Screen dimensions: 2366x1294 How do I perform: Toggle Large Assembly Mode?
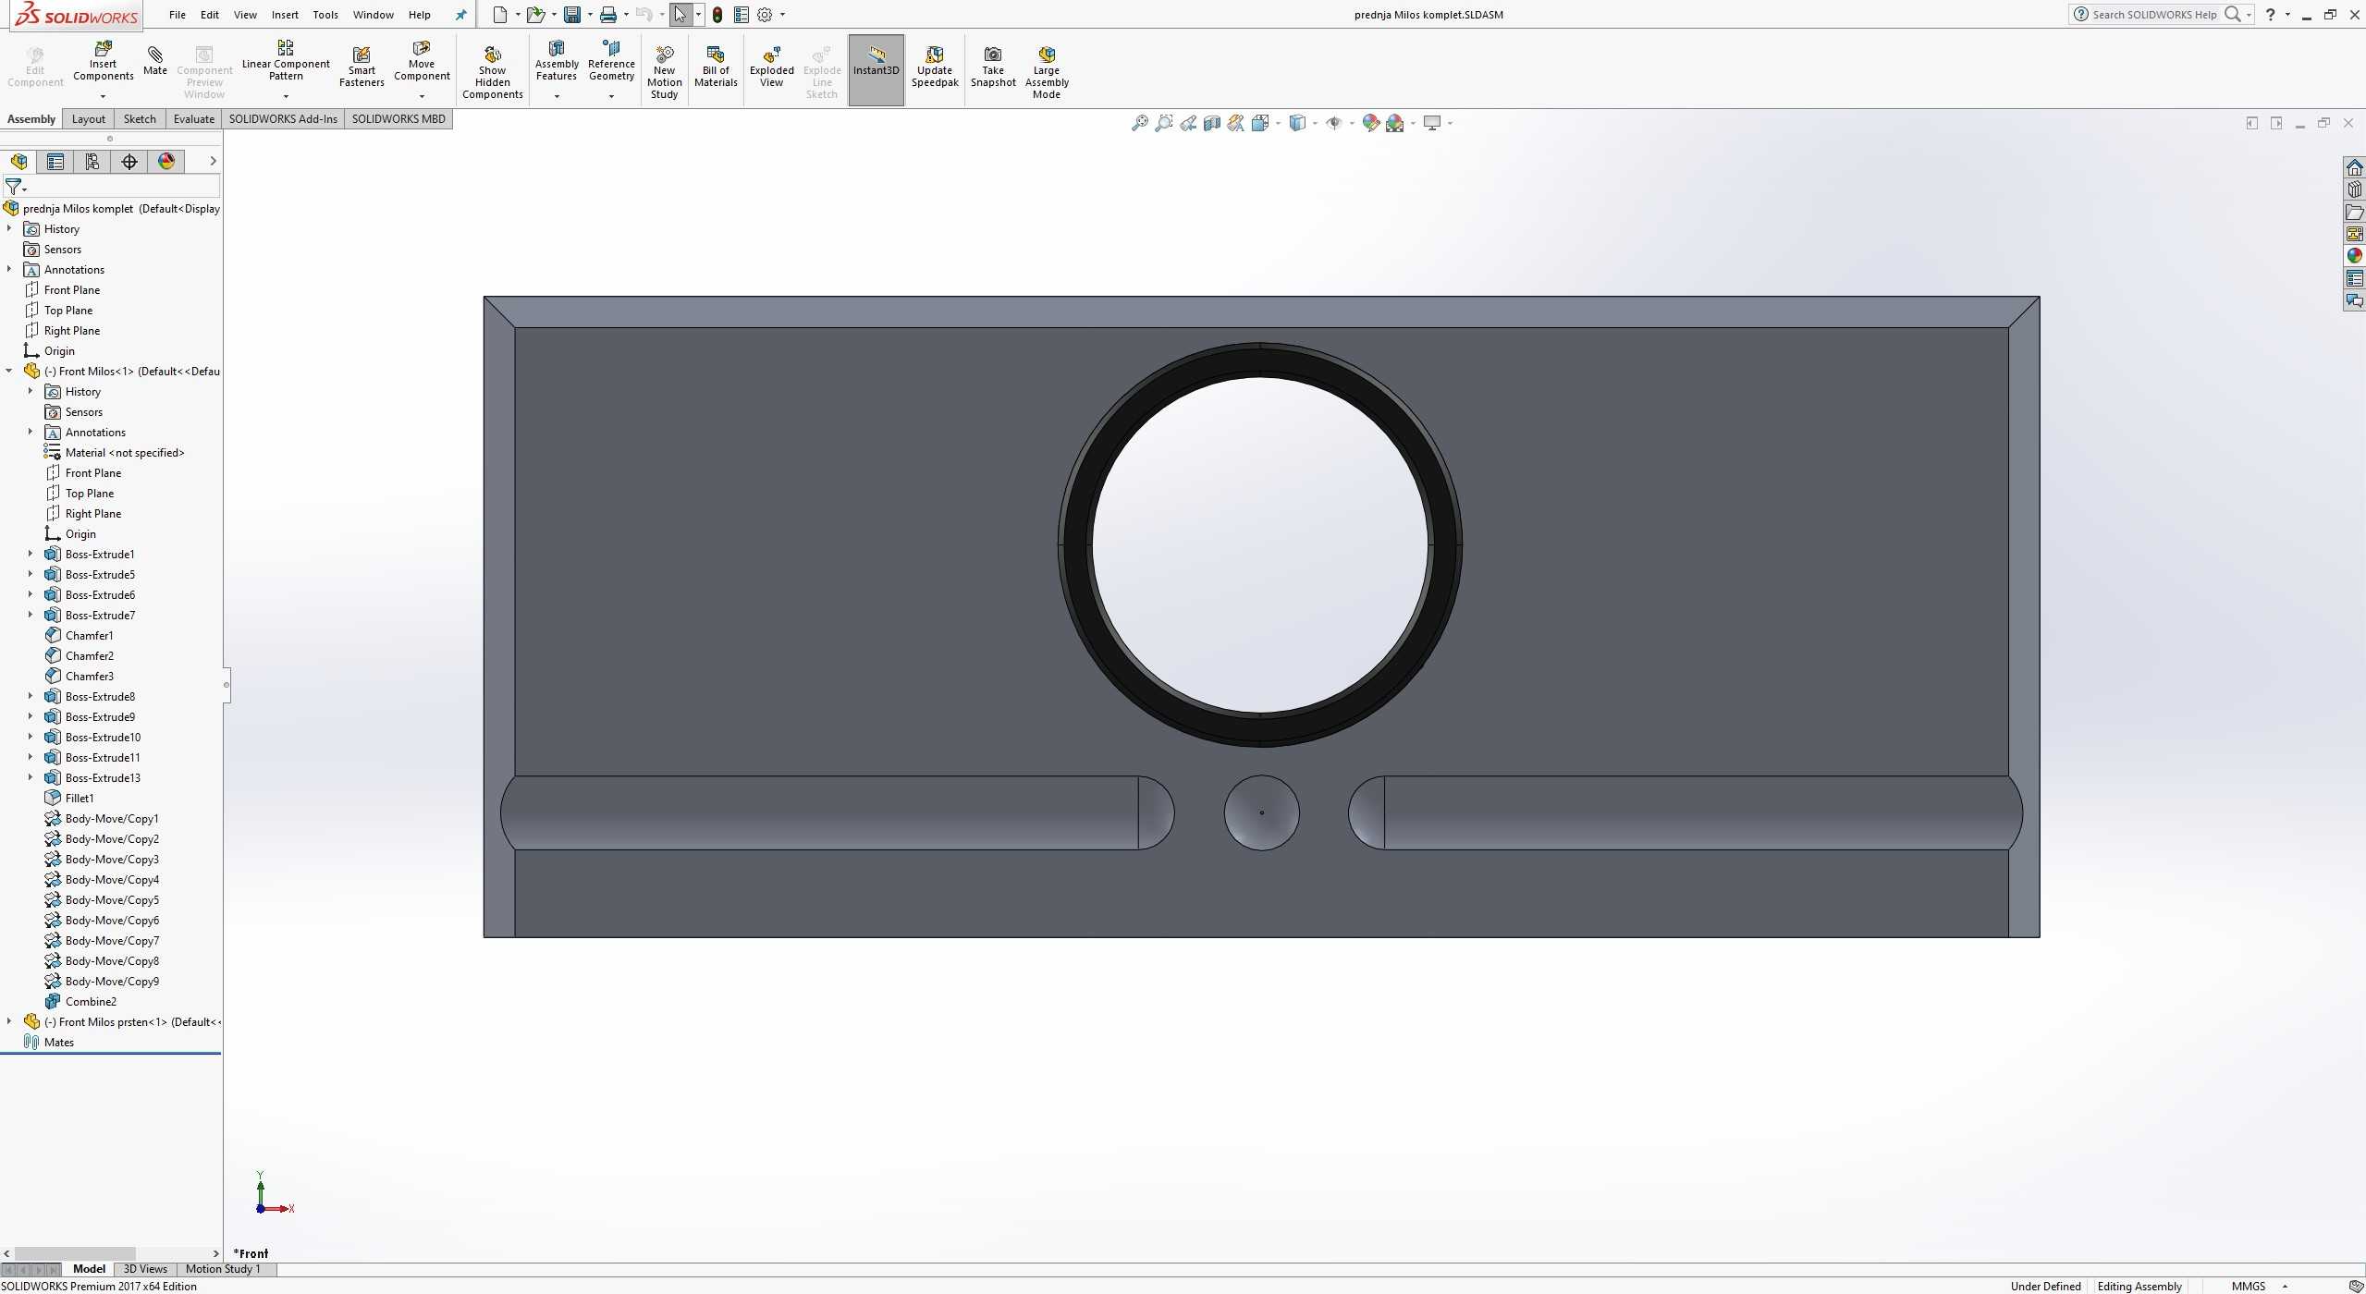[1046, 55]
